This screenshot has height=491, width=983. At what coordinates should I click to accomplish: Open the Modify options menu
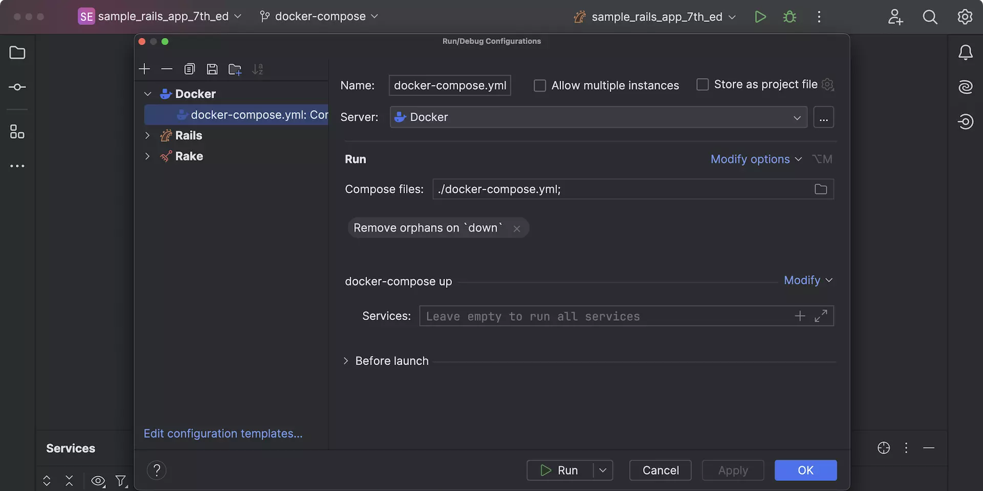[x=756, y=159]
